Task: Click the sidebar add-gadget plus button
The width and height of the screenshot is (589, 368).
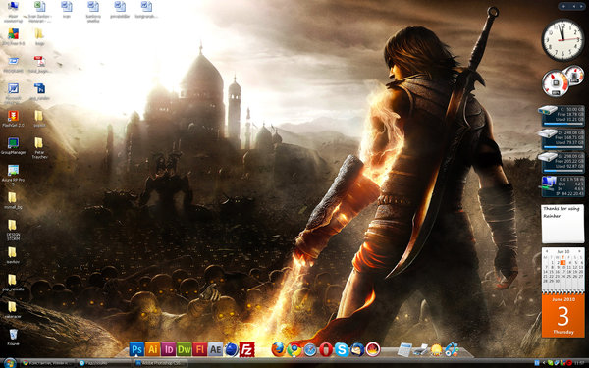Action: pyautogui.click(x=563, y=7)
